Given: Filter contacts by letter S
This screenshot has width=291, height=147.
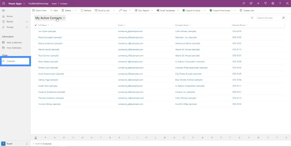Looking at the screenshot, I should point(221,138).
